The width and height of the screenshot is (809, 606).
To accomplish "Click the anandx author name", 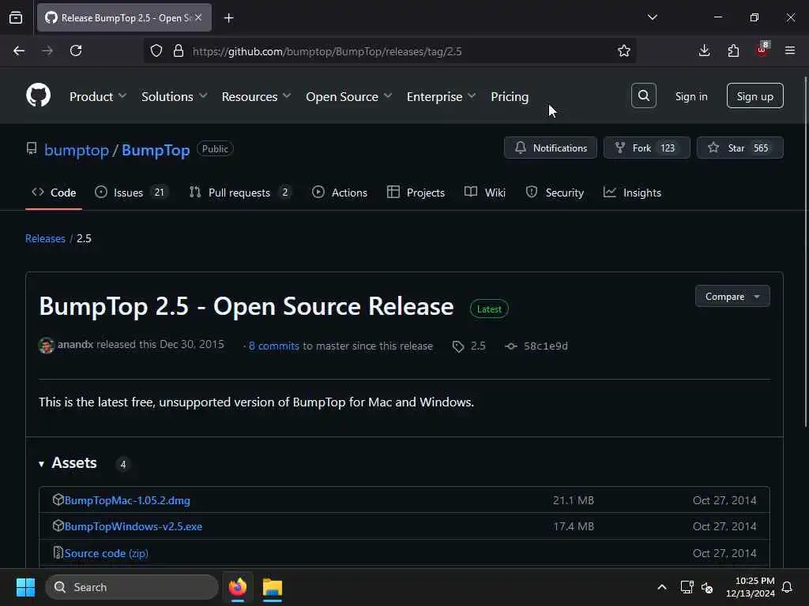I will pyautogui.click(x=75, y=344).
